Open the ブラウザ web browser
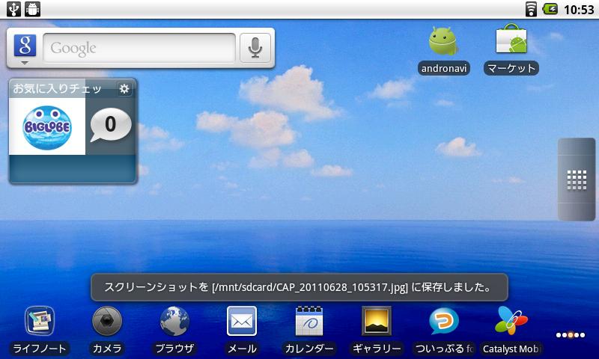Screen dimensions: 599x359 pyautogui.click(x=174, y=331)
